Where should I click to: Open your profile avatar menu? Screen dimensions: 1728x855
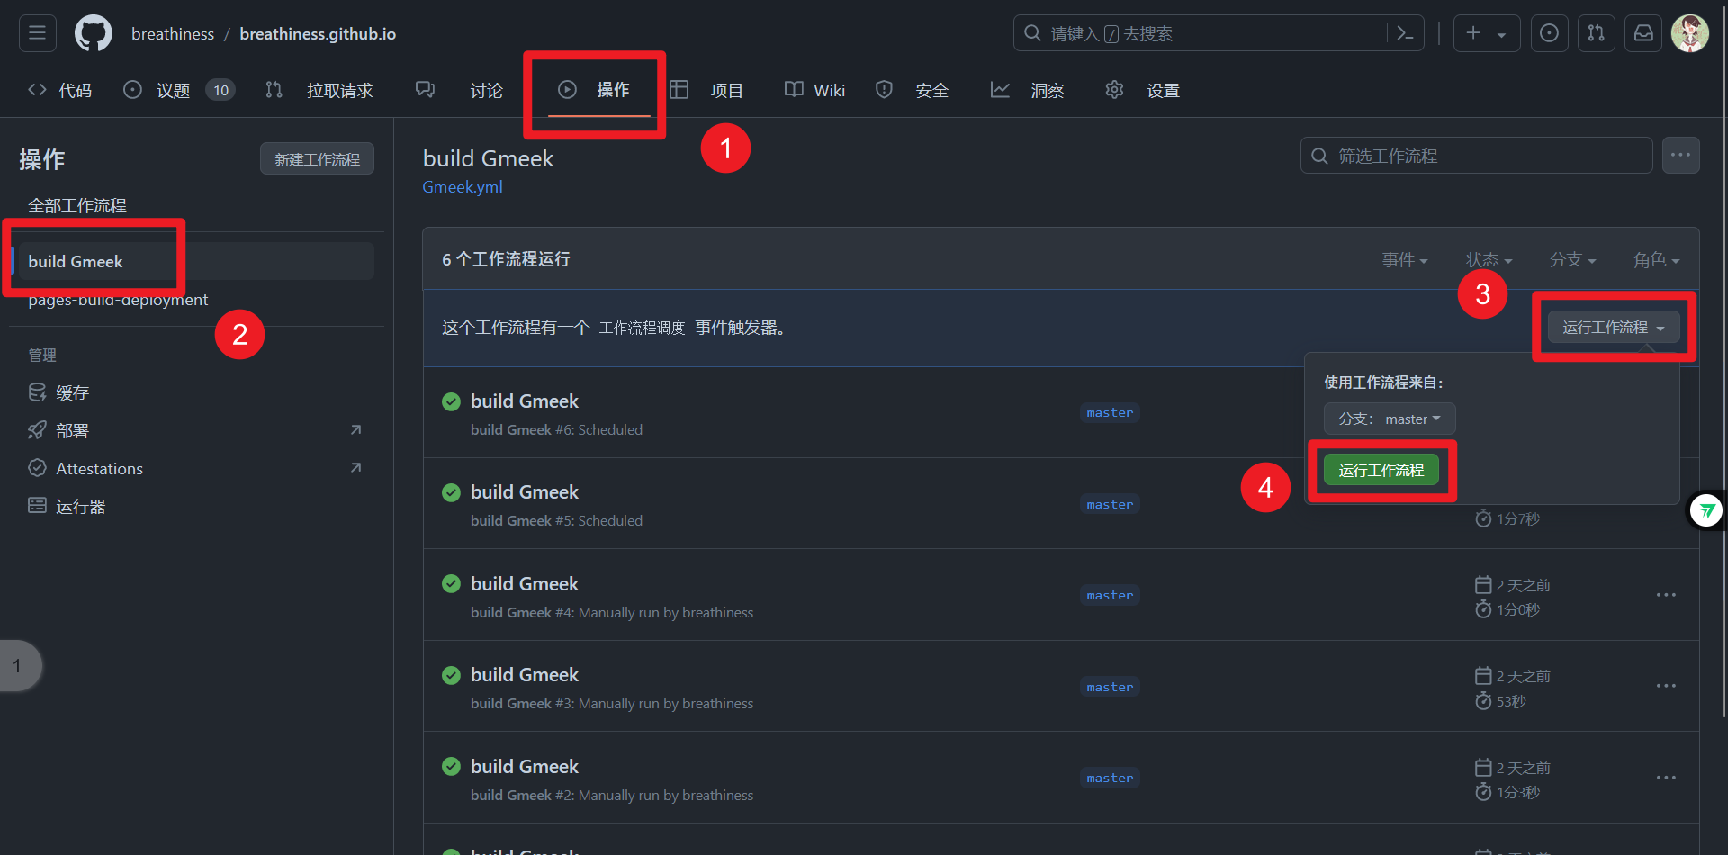(1691, 32)
